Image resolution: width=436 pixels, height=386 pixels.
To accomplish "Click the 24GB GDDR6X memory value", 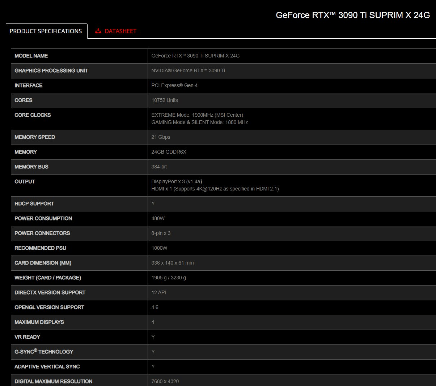I will 169,152.
